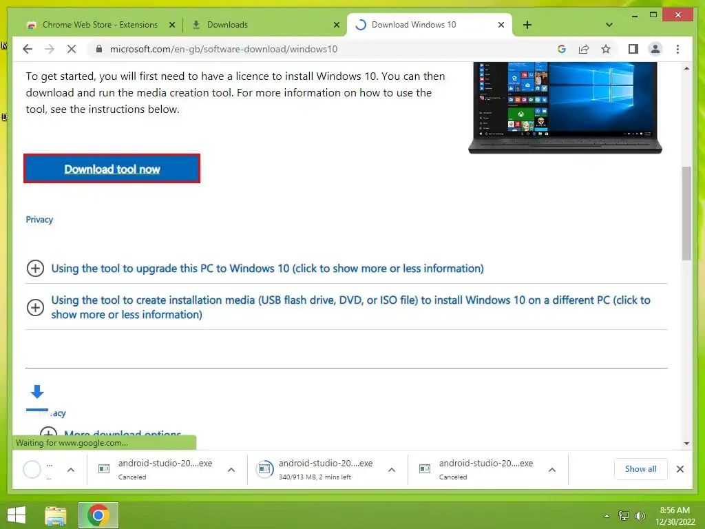The image size is (705, 529).
Task: Close the Downloads tab
Action: click(336, 25)
